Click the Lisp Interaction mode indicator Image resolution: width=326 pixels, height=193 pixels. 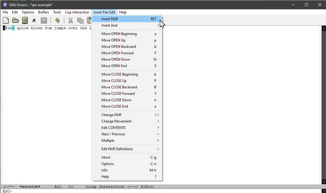tap(106, 187)
